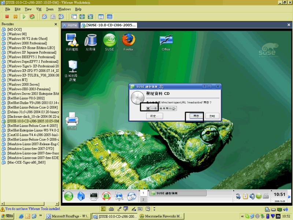Switch to virtual desktop 2 in the pager
293x220 pixels.
pos(144,199)
